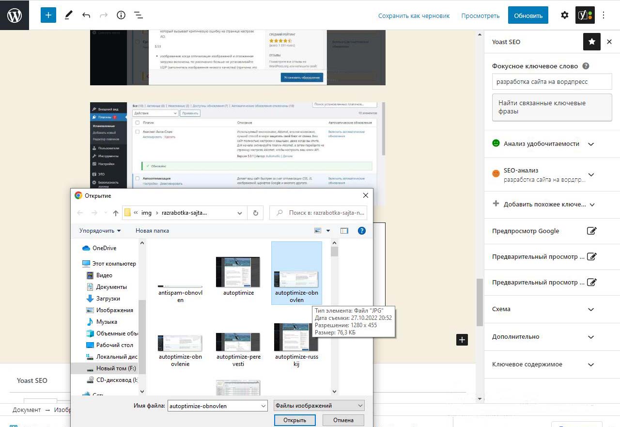Toggle the Yoast SEO sidebar icon
Viewport: 620px width, 427px height.
584,15
